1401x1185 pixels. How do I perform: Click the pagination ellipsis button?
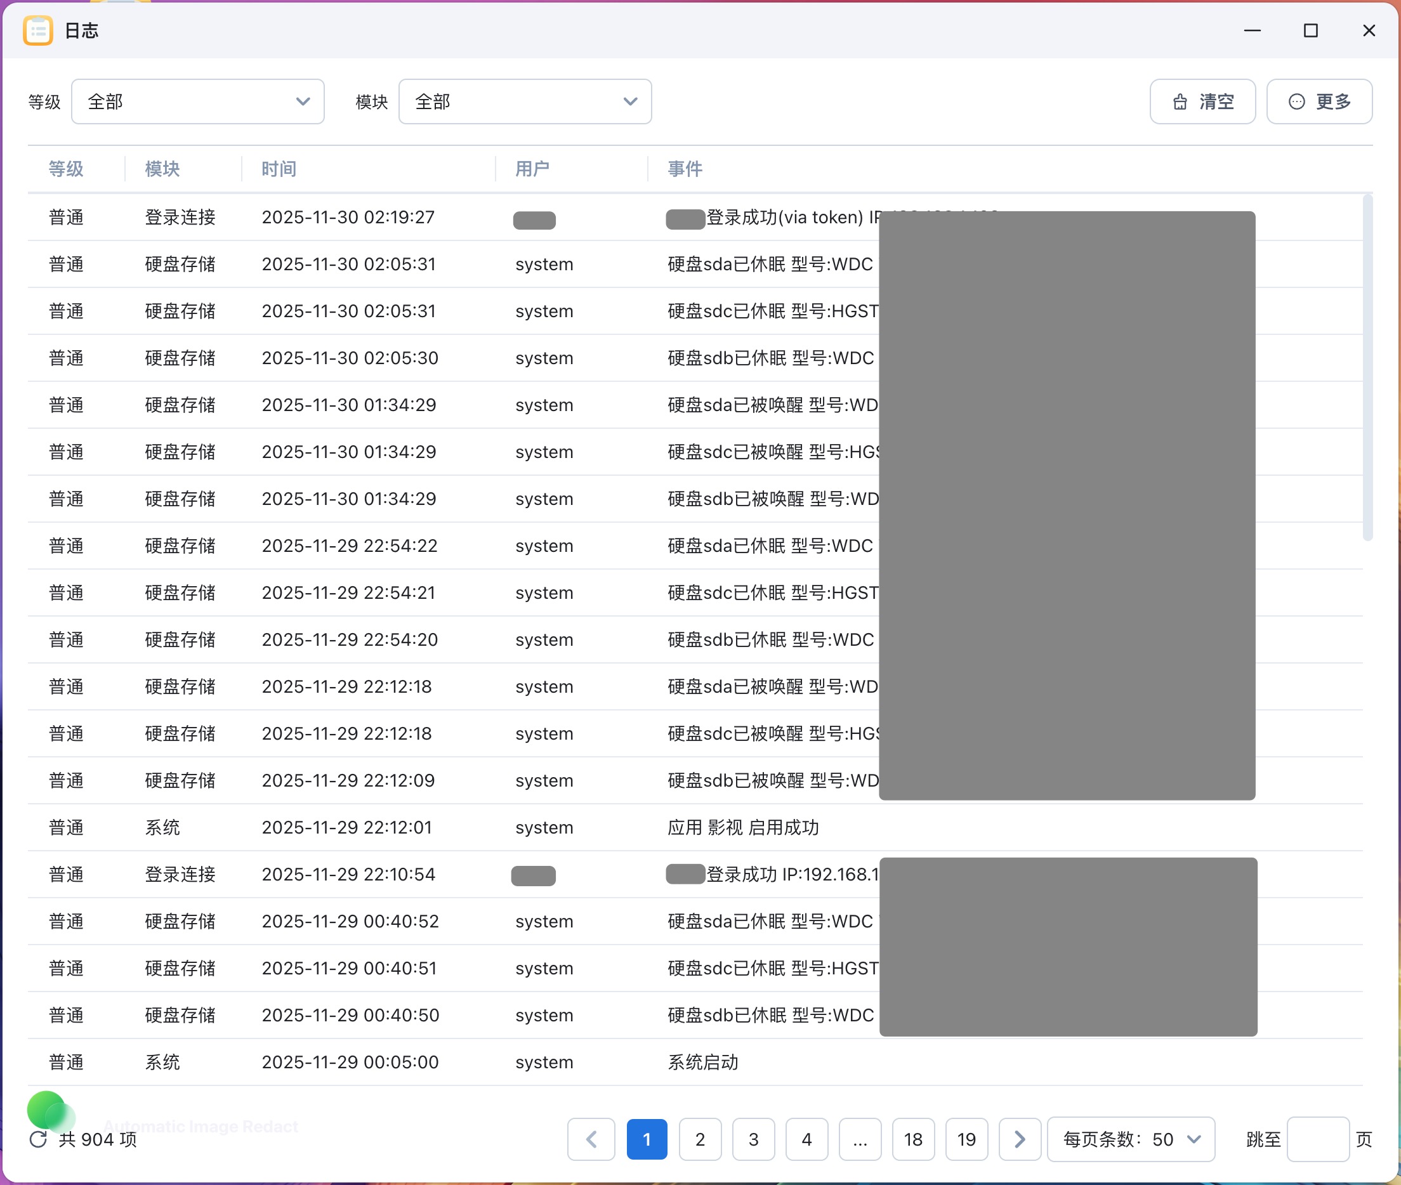[x=859, y=1139]
